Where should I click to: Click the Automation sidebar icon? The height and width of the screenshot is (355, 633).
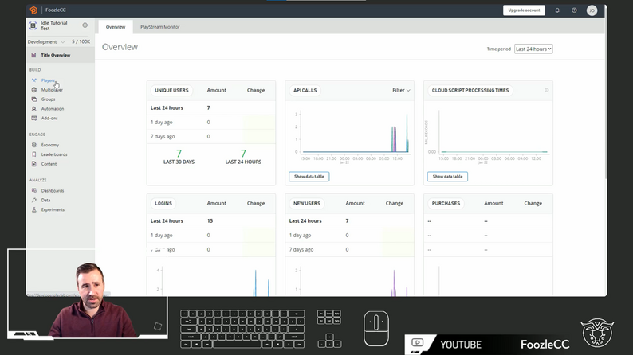[34, 109]
